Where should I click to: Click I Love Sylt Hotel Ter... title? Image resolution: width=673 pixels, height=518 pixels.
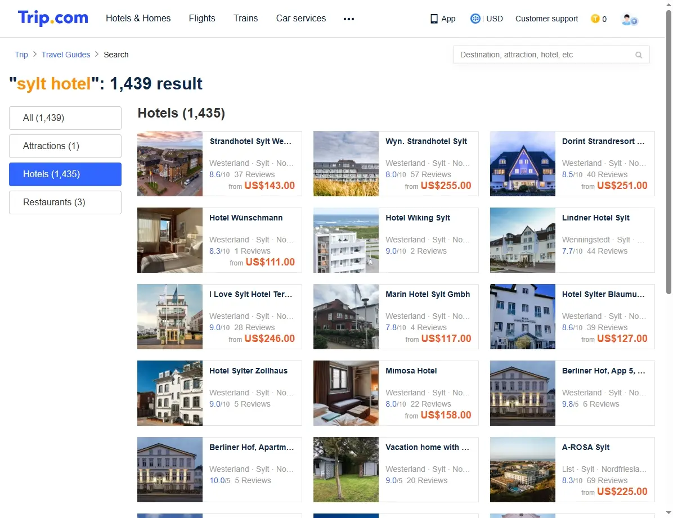(250, 294)
